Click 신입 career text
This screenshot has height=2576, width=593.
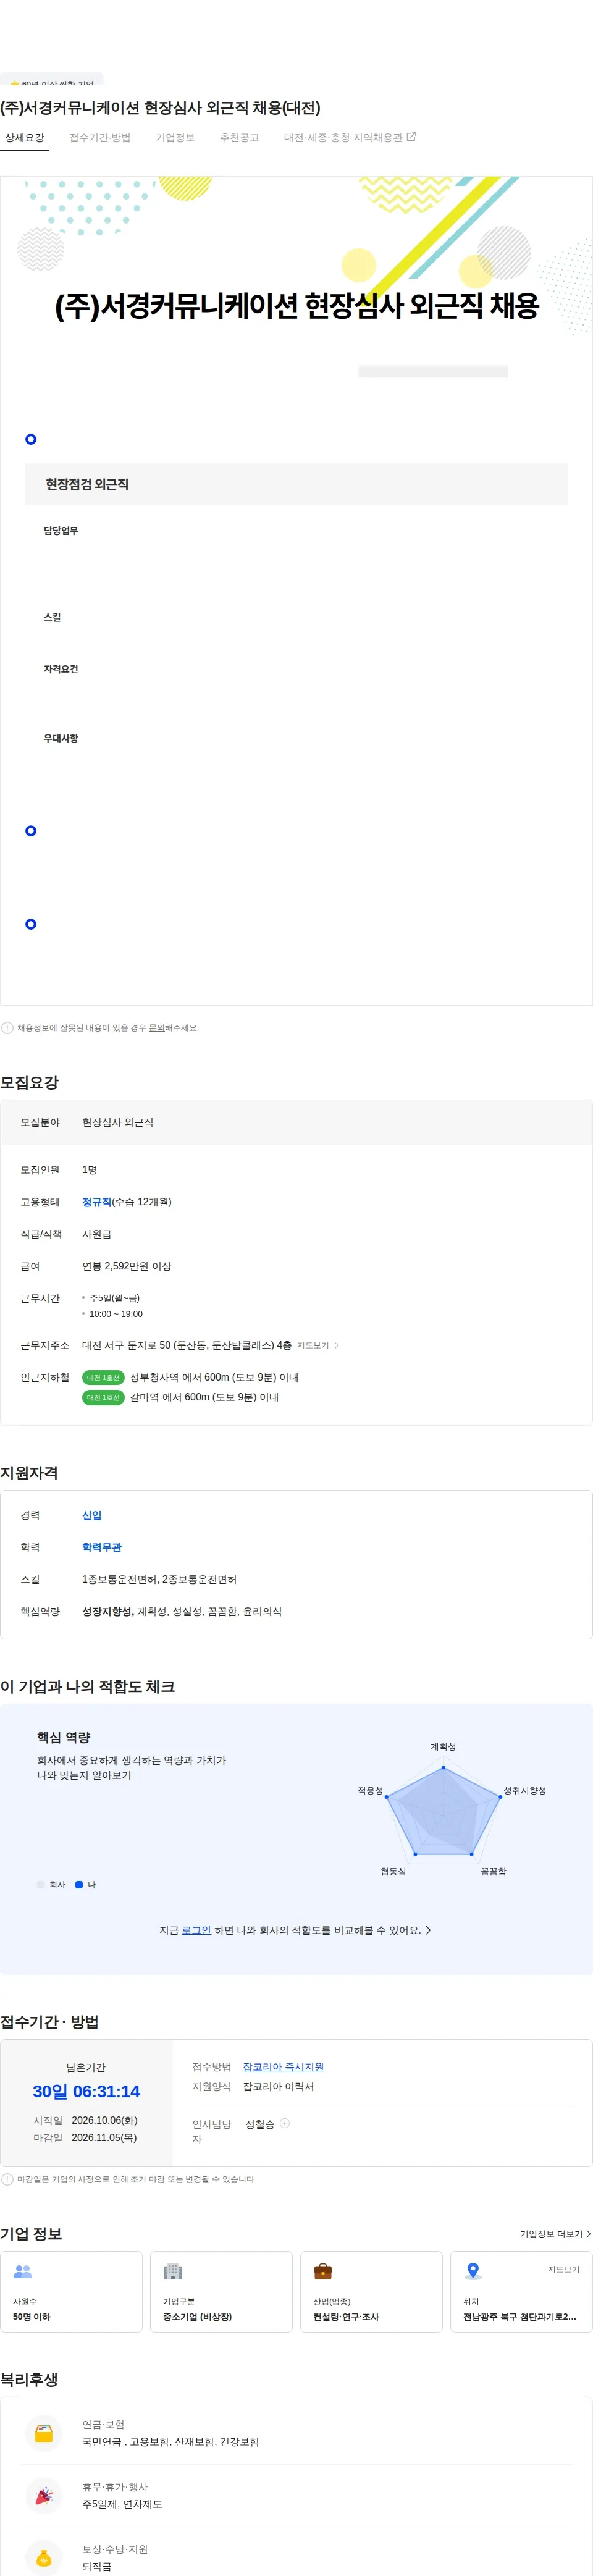(x=92, y=1515)
